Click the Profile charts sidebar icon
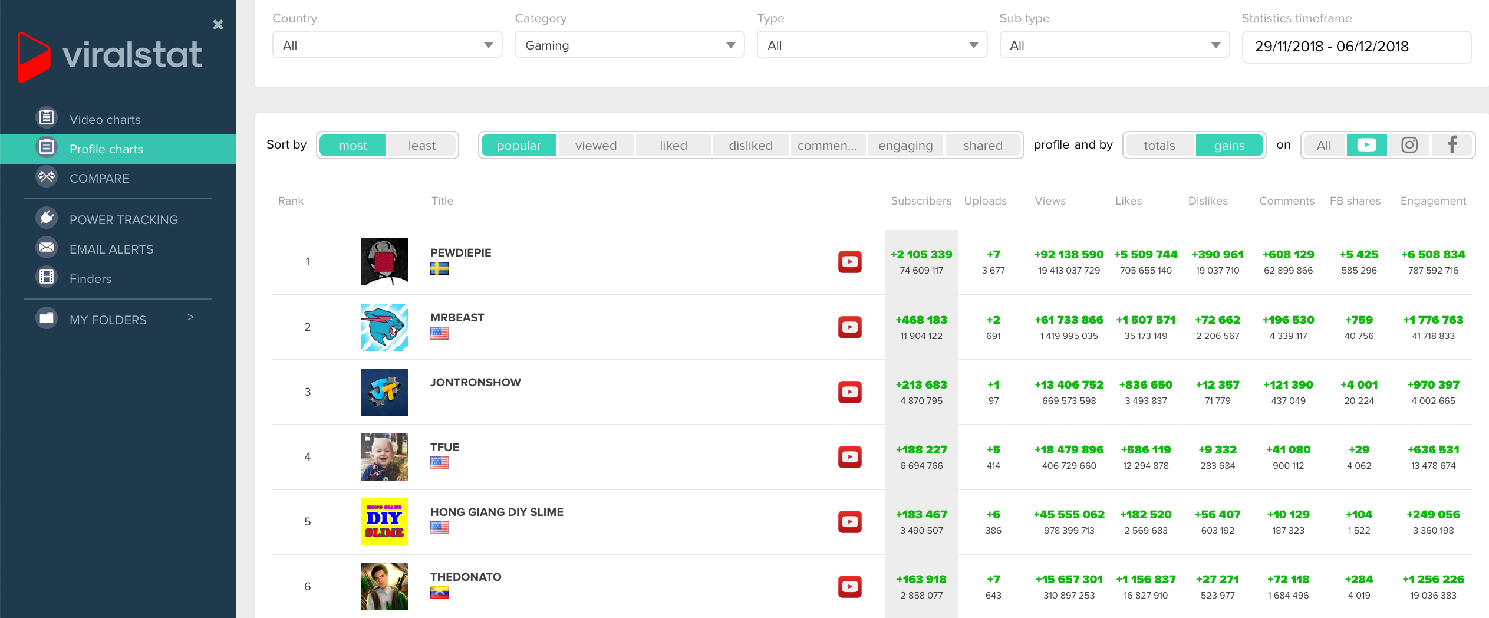The image size is (1489, 618). 47,147
